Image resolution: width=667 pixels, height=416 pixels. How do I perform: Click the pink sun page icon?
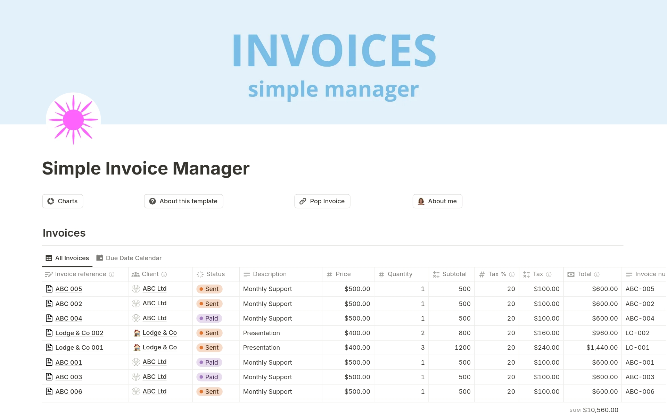[73, 120]
